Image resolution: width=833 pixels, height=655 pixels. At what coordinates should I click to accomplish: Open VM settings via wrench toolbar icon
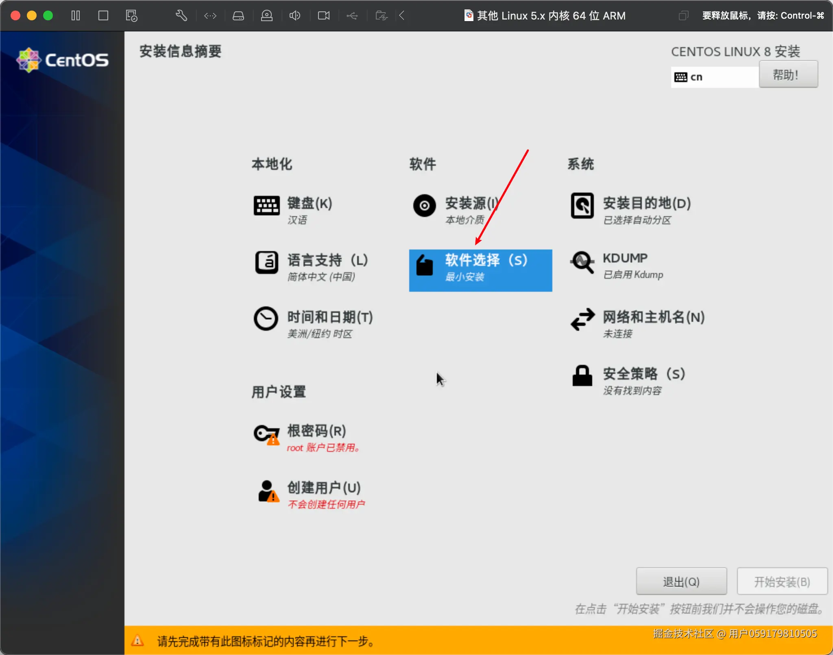pos(181,15)
